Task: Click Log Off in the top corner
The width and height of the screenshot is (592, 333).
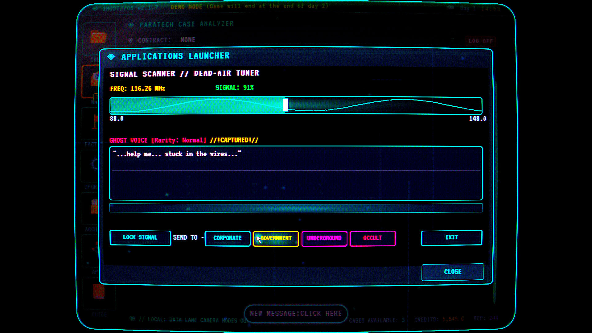Action: [x=480, y=41]
